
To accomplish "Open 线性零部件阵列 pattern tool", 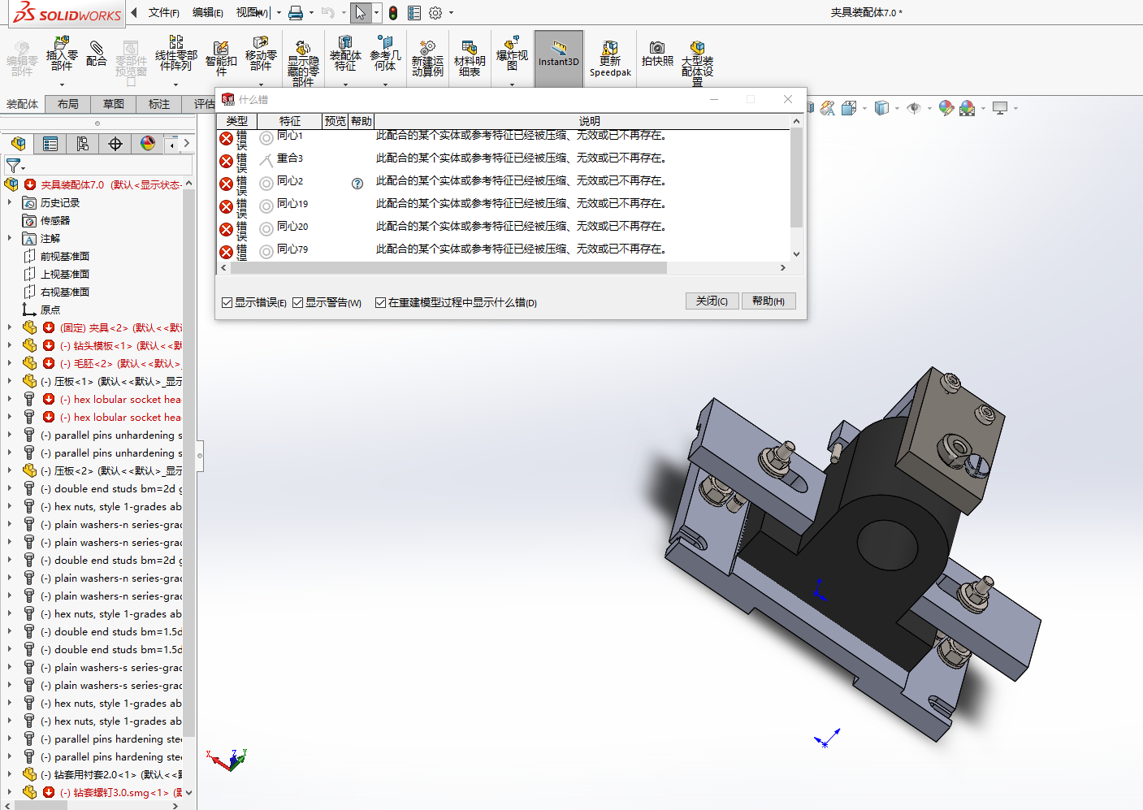I will 175,54.
